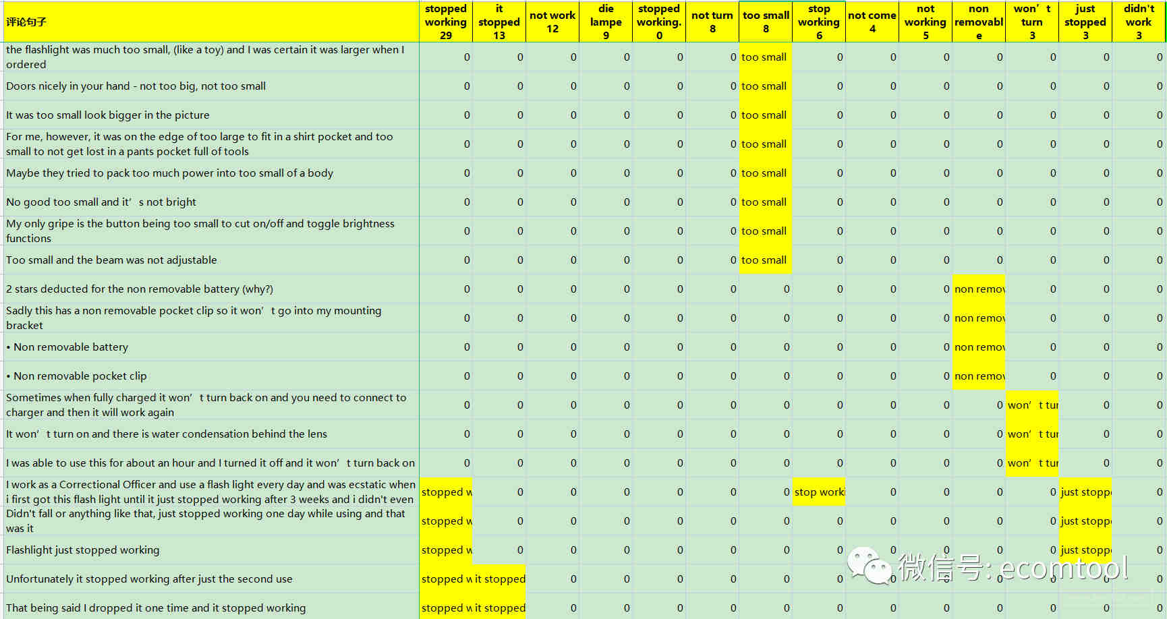Select the sentence 'Doors nicely in your hand'

(x=211, y=86)
